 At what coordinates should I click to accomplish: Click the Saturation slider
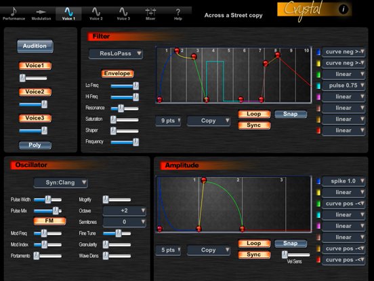point(125,119)
